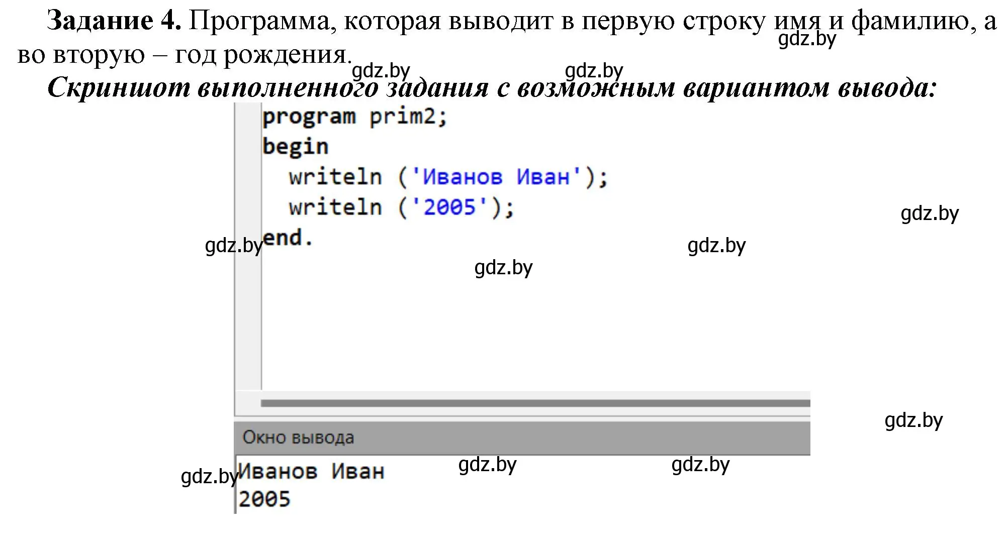This screenshot has width=1007, height=548.
Task: Click the editor's left gutter margin
Action: coord(248,246)
